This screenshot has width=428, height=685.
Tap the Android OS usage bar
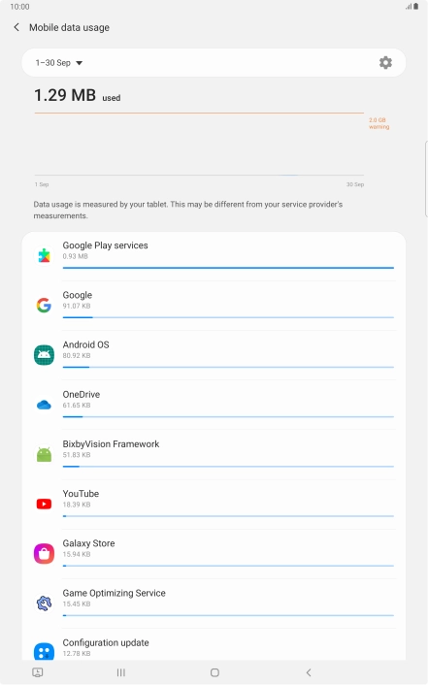(228, 367)
